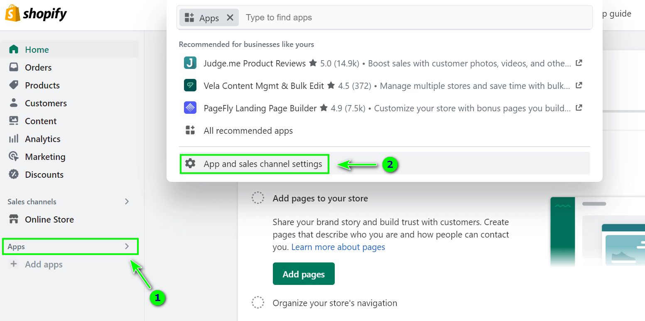Viewport: 645px width, 321px height.
Task: Click the Customers person icon
Action: [14, 103]
